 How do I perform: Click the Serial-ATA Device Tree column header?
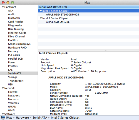[x=88, y=7]
